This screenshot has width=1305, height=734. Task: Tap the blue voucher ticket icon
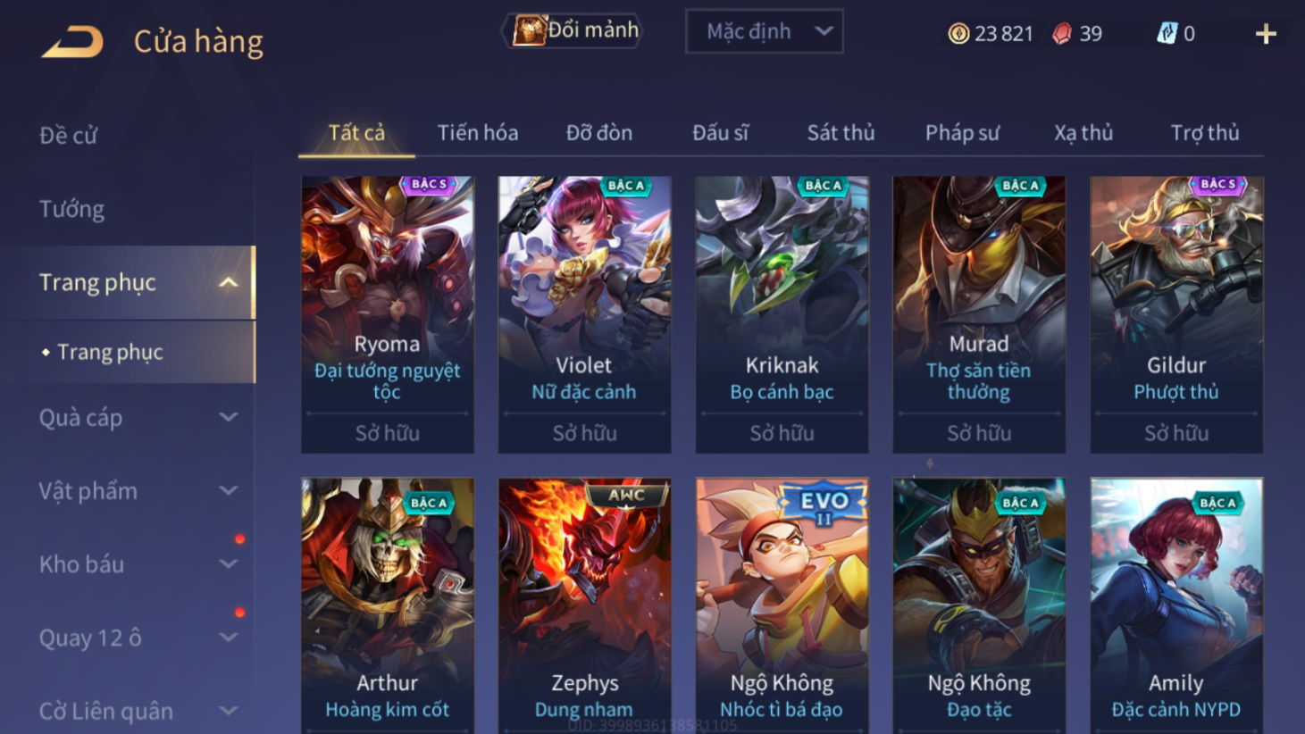pyautogui.click(x=1167, y=34)
